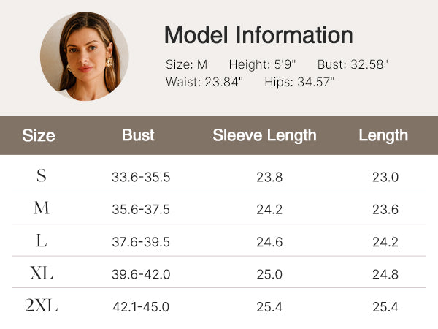
Task: Click the 42.1-45.0 bust measurement
Action: click(141, 307)
